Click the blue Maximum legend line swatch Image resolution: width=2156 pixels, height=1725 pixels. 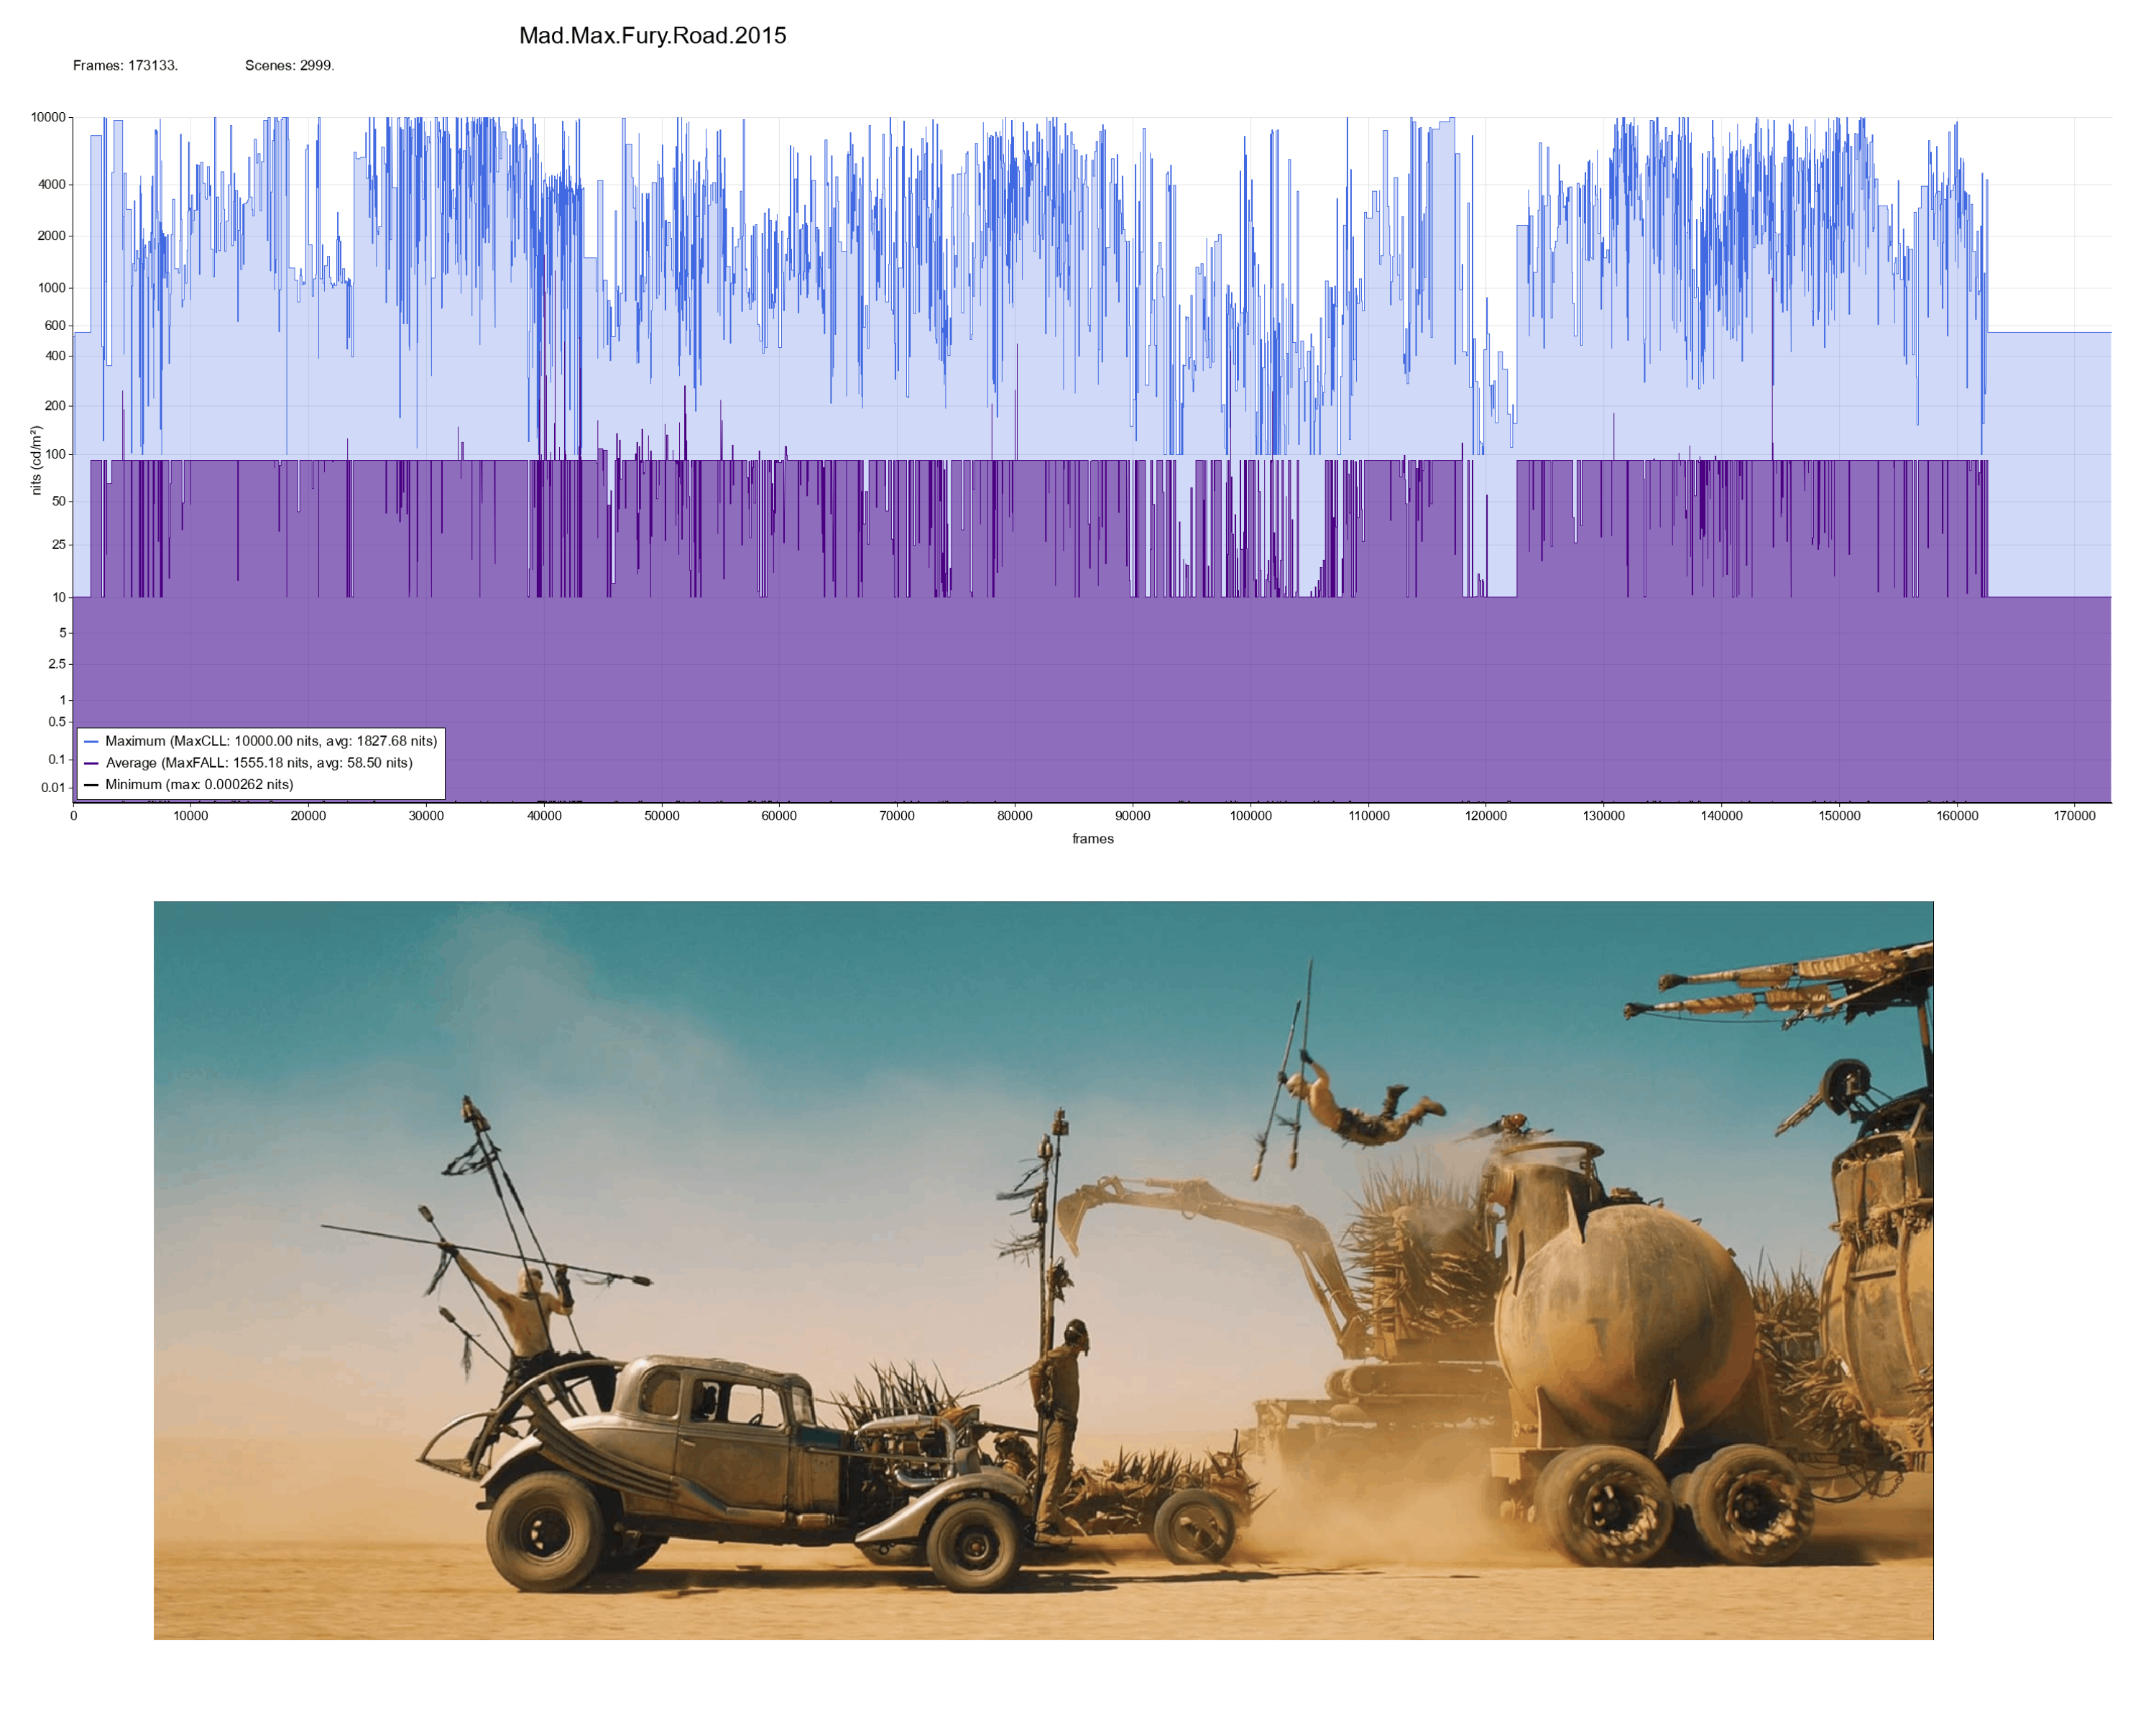pos(91,742)
